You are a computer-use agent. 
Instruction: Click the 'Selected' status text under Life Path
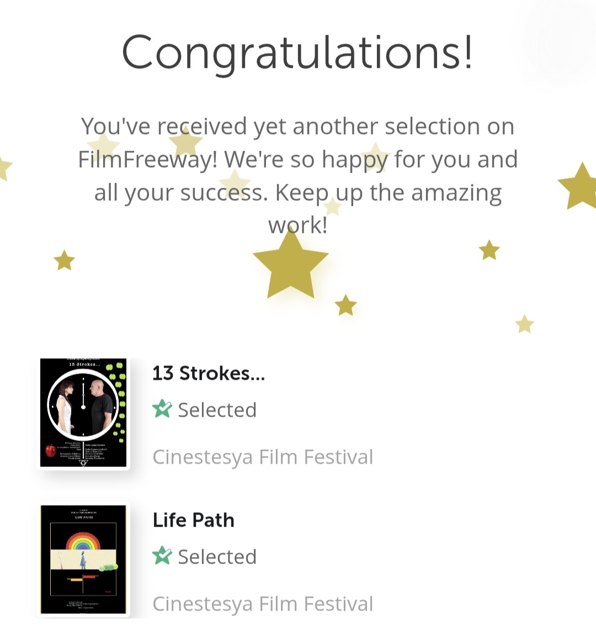point(217,556)
